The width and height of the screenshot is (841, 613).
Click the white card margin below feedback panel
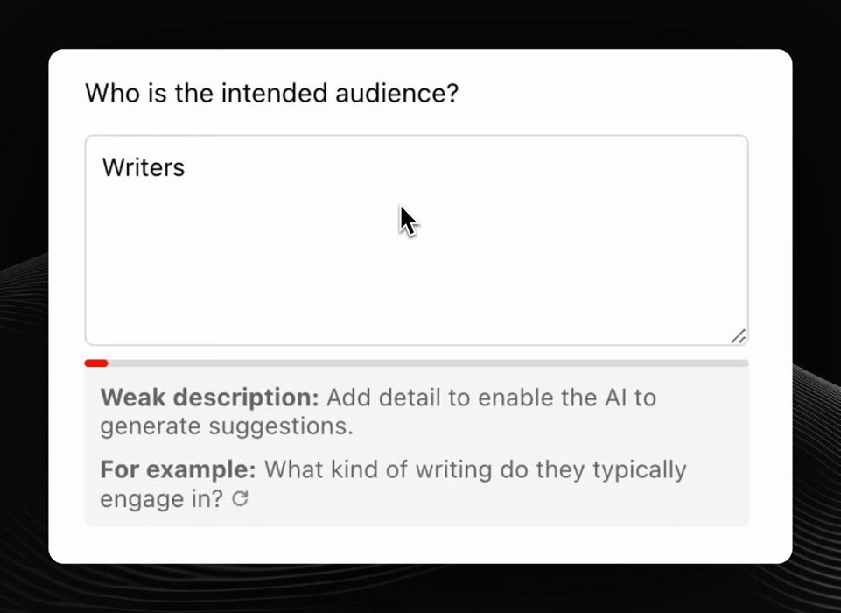pos(420,545)
